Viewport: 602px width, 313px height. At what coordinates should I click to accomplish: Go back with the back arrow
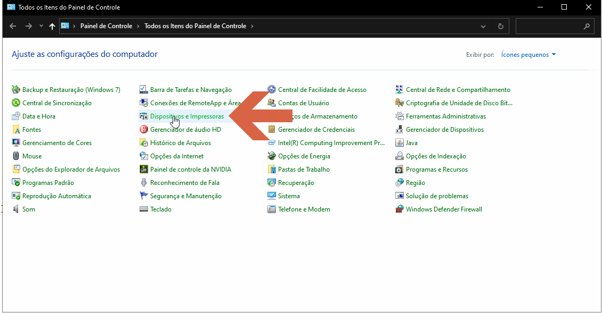point(13,26)
